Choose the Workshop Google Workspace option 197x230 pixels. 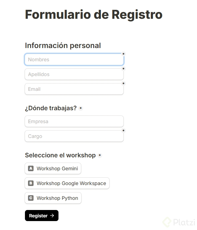tap(67, 183)
